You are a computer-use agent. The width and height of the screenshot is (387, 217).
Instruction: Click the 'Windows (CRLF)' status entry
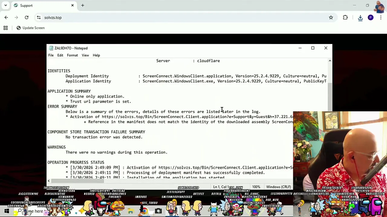coord(278,187)
